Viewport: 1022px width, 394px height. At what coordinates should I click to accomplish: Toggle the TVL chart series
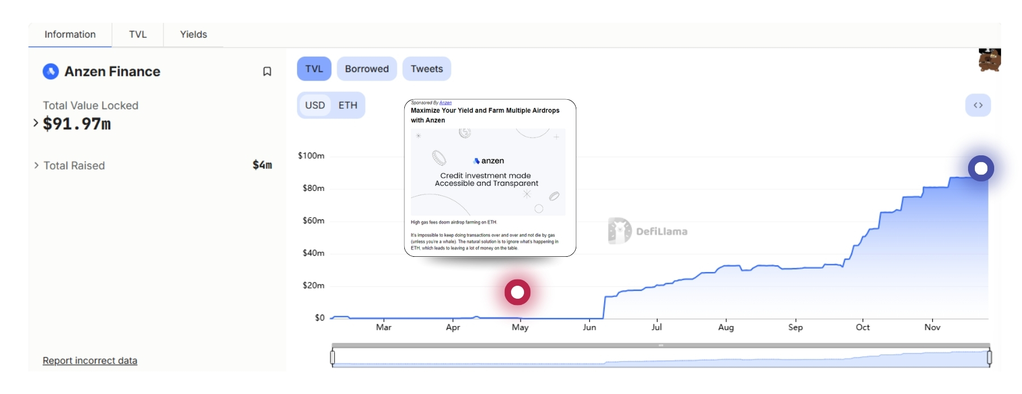[x=314, y=69]
